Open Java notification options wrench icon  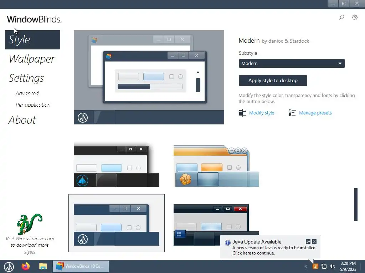click(308, 241)
